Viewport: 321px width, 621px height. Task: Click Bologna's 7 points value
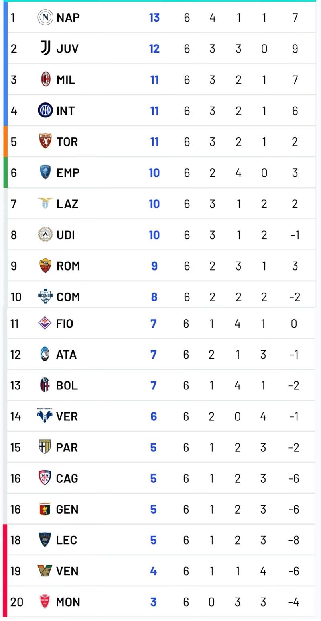coord(153,385)
